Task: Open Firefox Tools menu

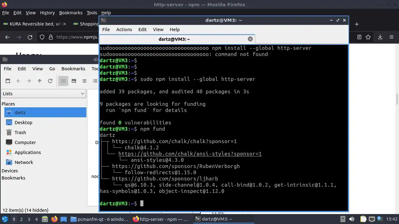Action: click(92, 13)
